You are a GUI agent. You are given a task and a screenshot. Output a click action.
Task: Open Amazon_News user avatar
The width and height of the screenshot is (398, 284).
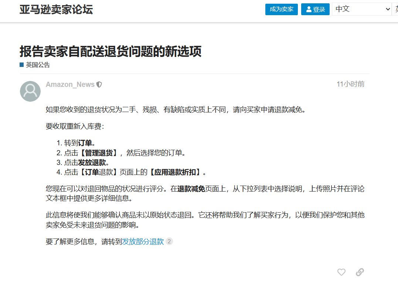(30, 91)
